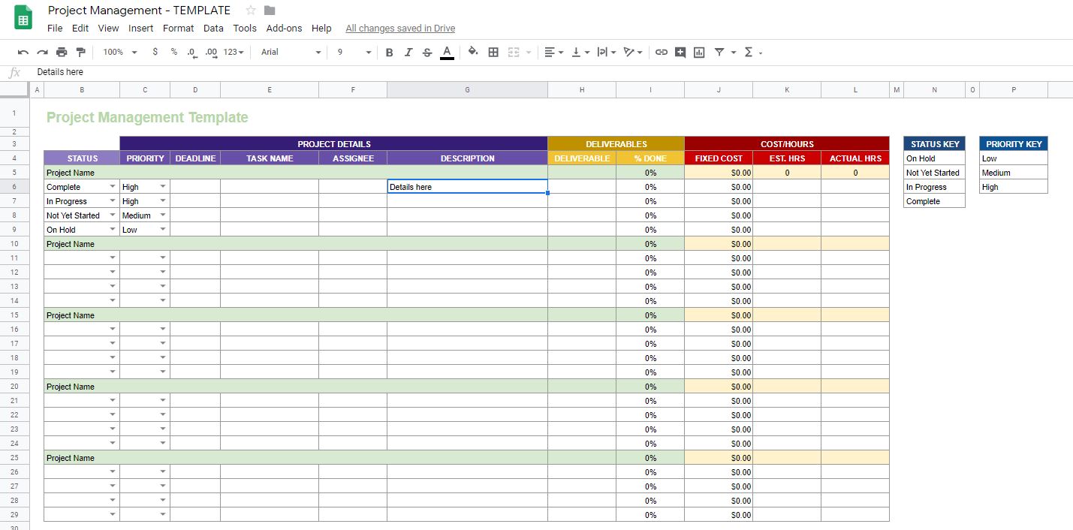The height and width of the screenshot is (530, 1073).
Task: Open the View menu
Action: tap(108, 29)
